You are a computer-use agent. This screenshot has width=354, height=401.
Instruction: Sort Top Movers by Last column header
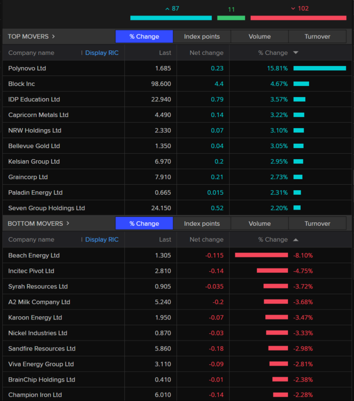coord(165,53)
